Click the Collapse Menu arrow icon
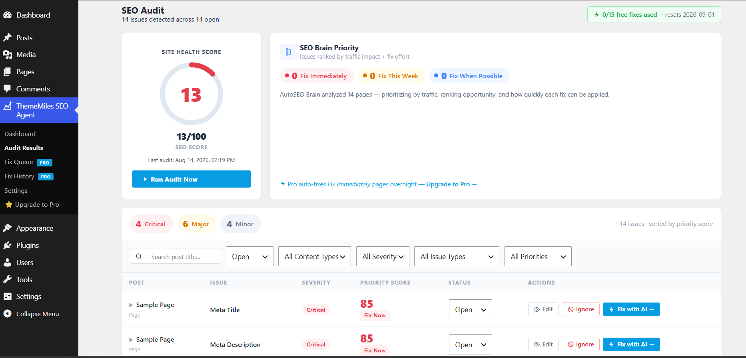This screenshot has width=746, height=358. click(x=7, y=314)
